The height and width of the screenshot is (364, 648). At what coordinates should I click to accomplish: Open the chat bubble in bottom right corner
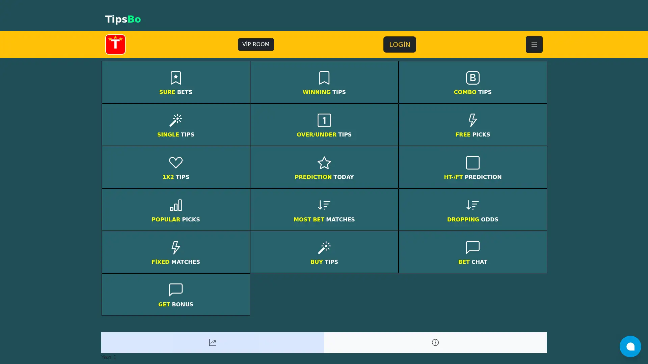[630, 346]
